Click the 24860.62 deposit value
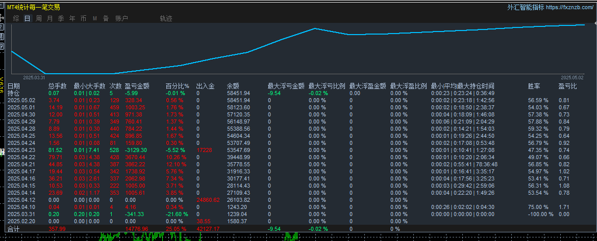 [x=208, y=200]
